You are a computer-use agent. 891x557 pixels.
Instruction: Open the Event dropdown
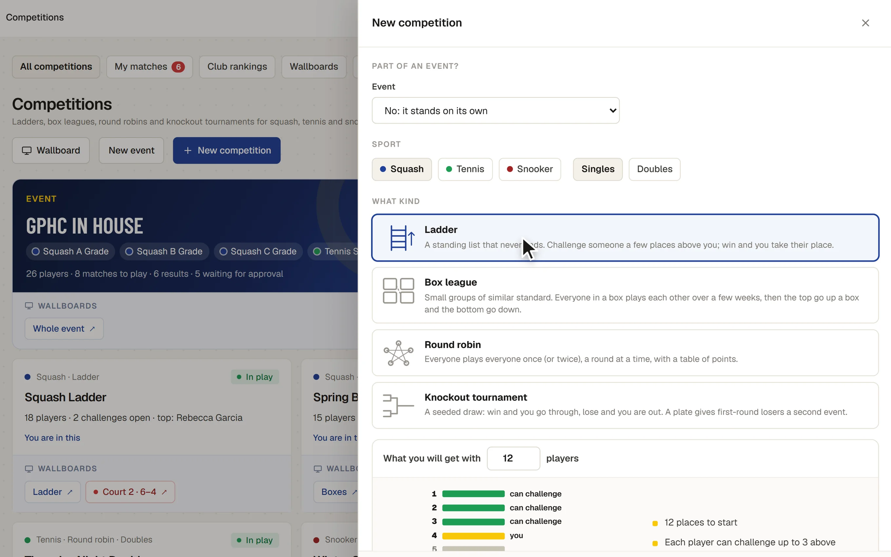496,110
